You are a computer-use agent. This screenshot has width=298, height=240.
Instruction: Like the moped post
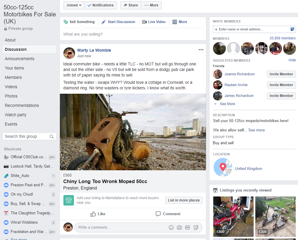tap(98, 214)
